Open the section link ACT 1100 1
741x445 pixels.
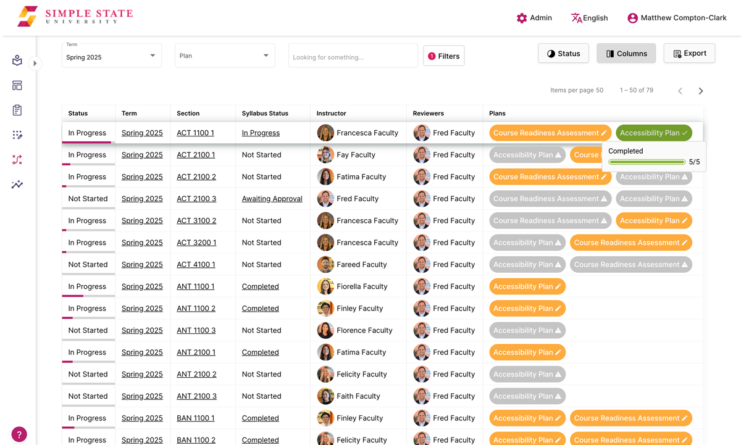pyautogui.click(x=195, y=133)
